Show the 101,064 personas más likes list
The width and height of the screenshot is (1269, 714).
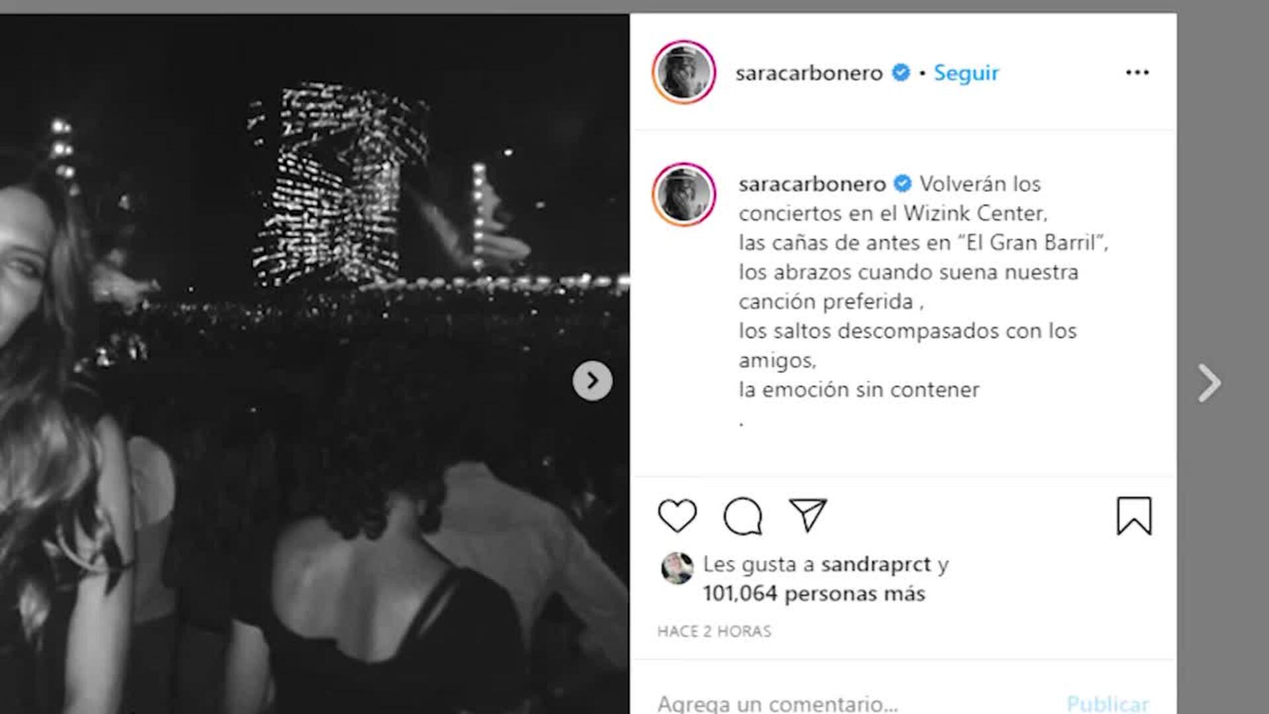coord(814,594)
